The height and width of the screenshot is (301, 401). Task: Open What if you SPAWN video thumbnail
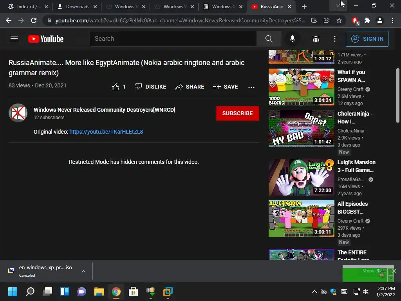301,87
